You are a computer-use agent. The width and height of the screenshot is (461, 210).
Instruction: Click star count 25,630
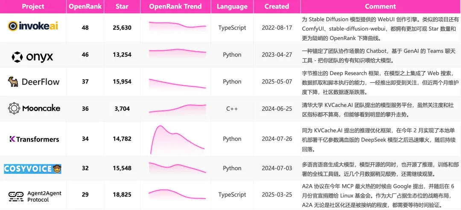[x=122, y=28]
